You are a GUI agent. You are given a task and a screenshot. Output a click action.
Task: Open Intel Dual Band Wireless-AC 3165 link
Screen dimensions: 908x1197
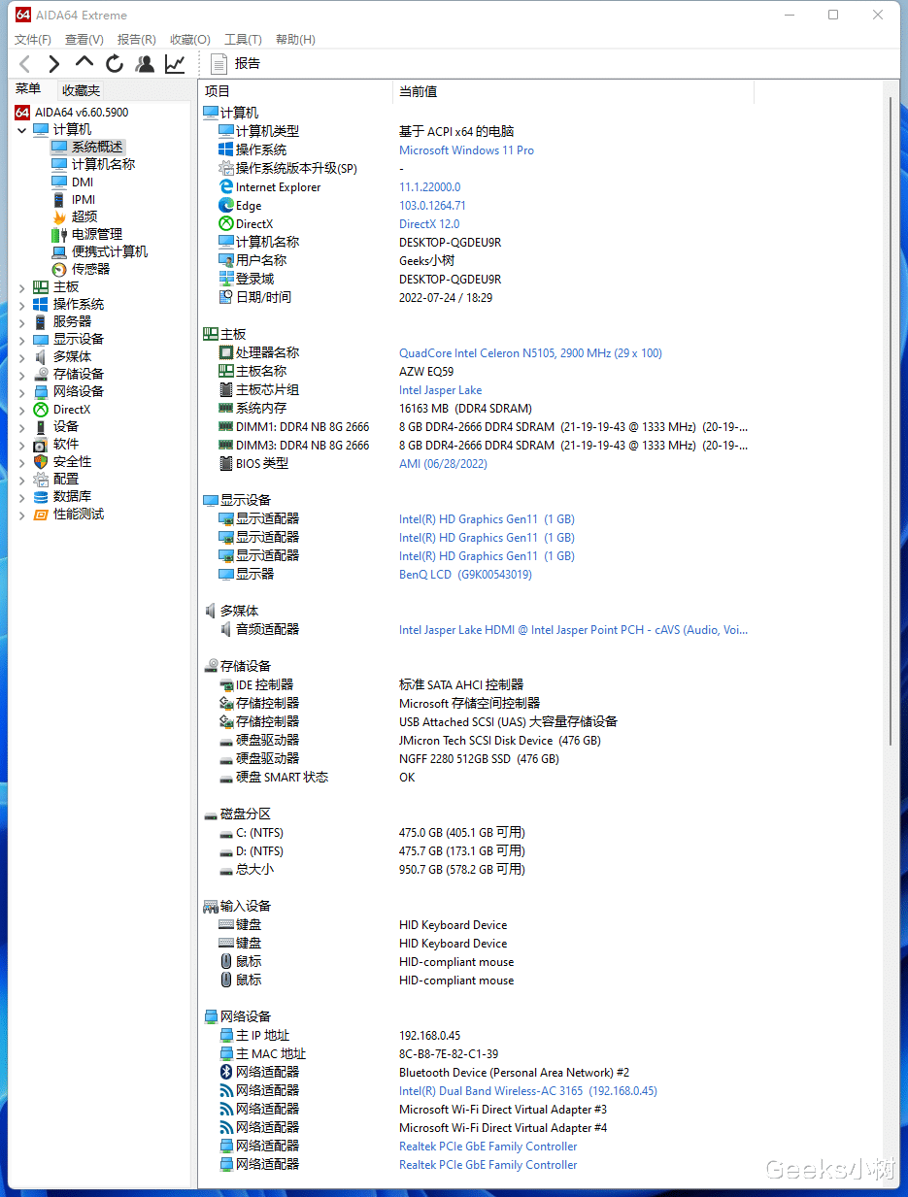[x=528, y=1091]
